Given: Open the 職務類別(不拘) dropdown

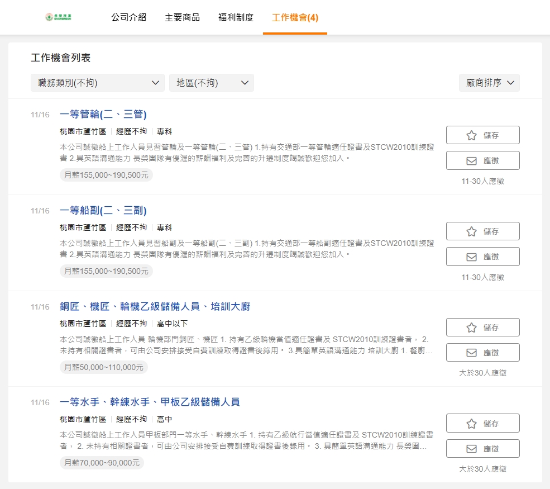Looking at the screenshot, I should (98, 83).
